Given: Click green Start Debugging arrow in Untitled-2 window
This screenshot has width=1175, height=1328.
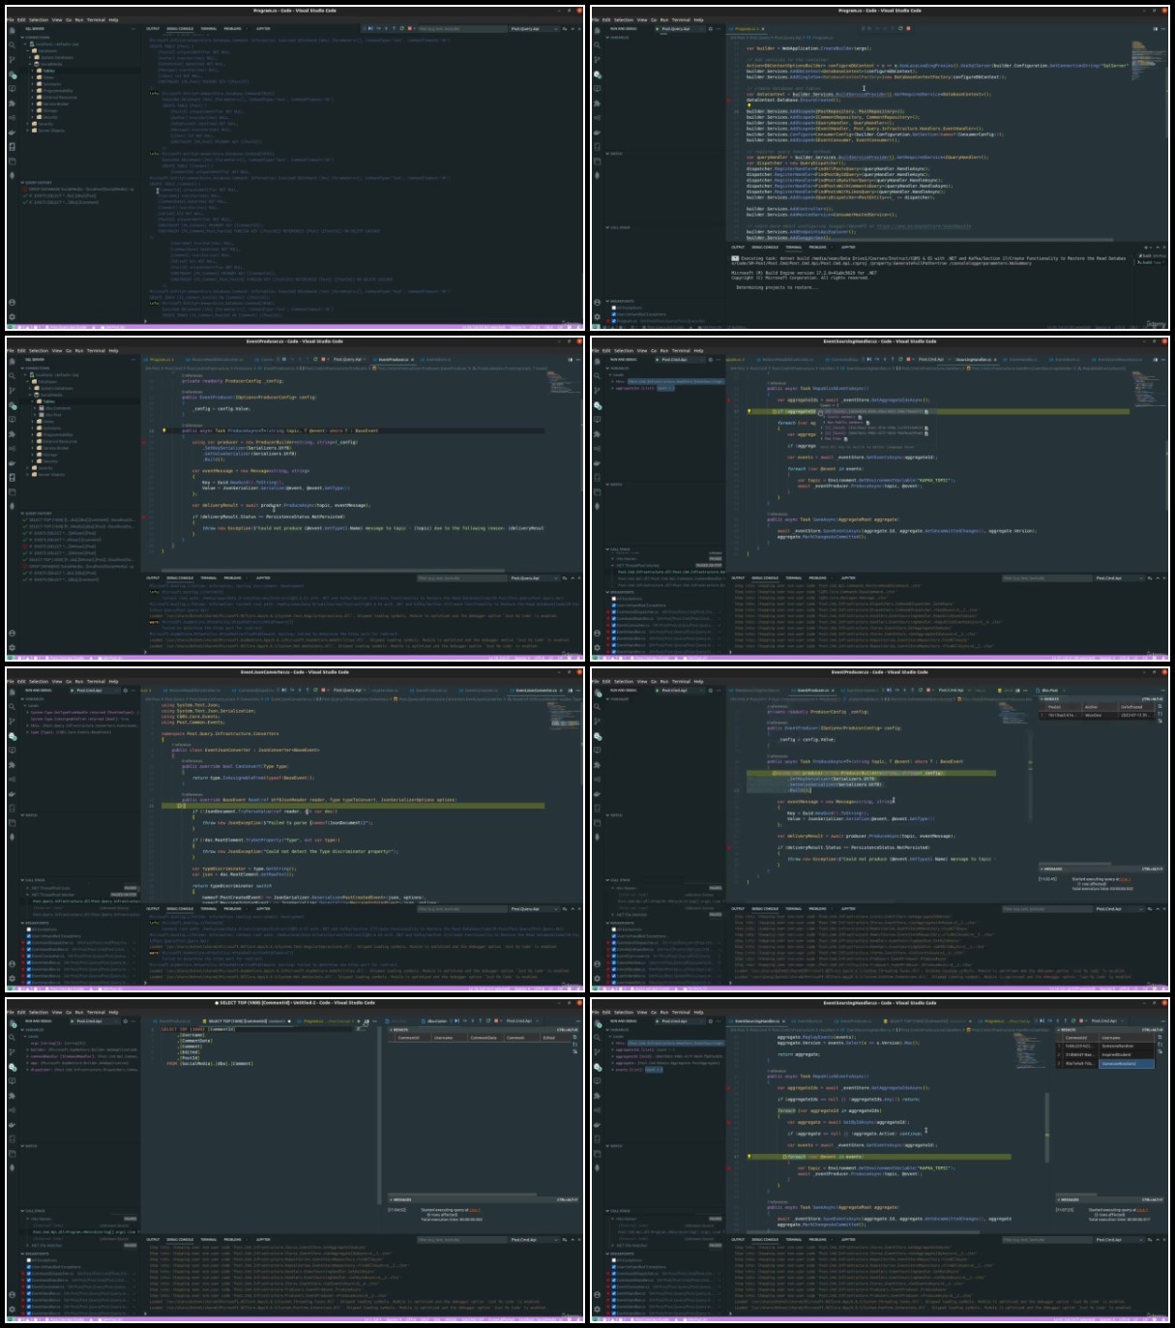Looking at the screenshot, I should click(x=73, y=1020).
